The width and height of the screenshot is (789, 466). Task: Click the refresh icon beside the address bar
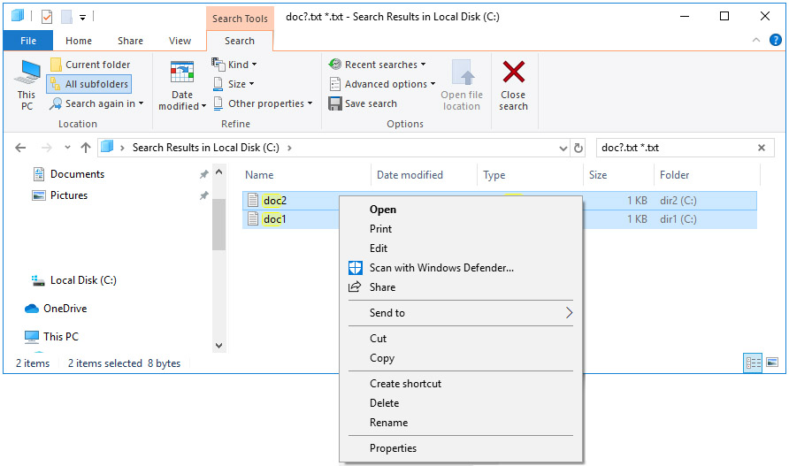click(x=578, y=148)
